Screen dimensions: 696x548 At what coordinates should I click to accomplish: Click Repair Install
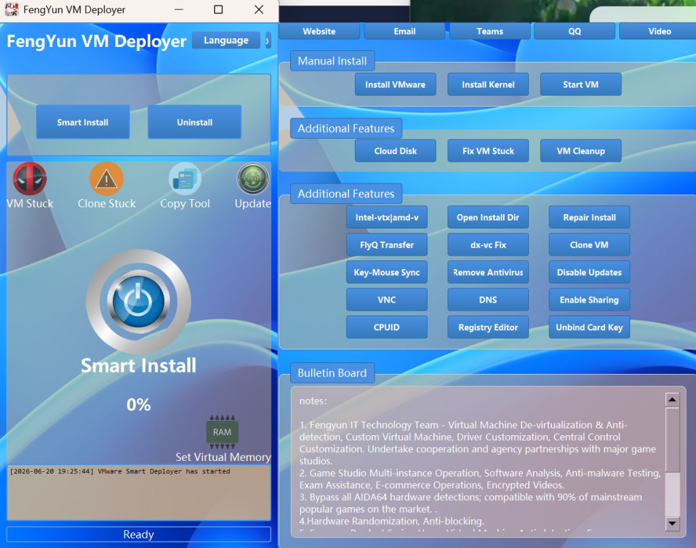[x=589, y=217]
